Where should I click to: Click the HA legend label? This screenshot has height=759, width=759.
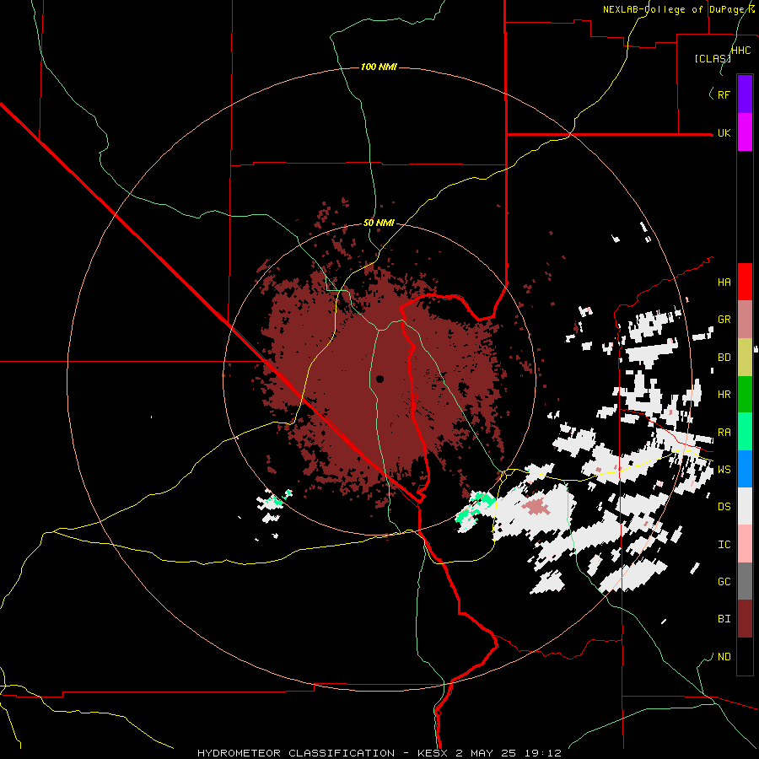click(x=724, y=283)
